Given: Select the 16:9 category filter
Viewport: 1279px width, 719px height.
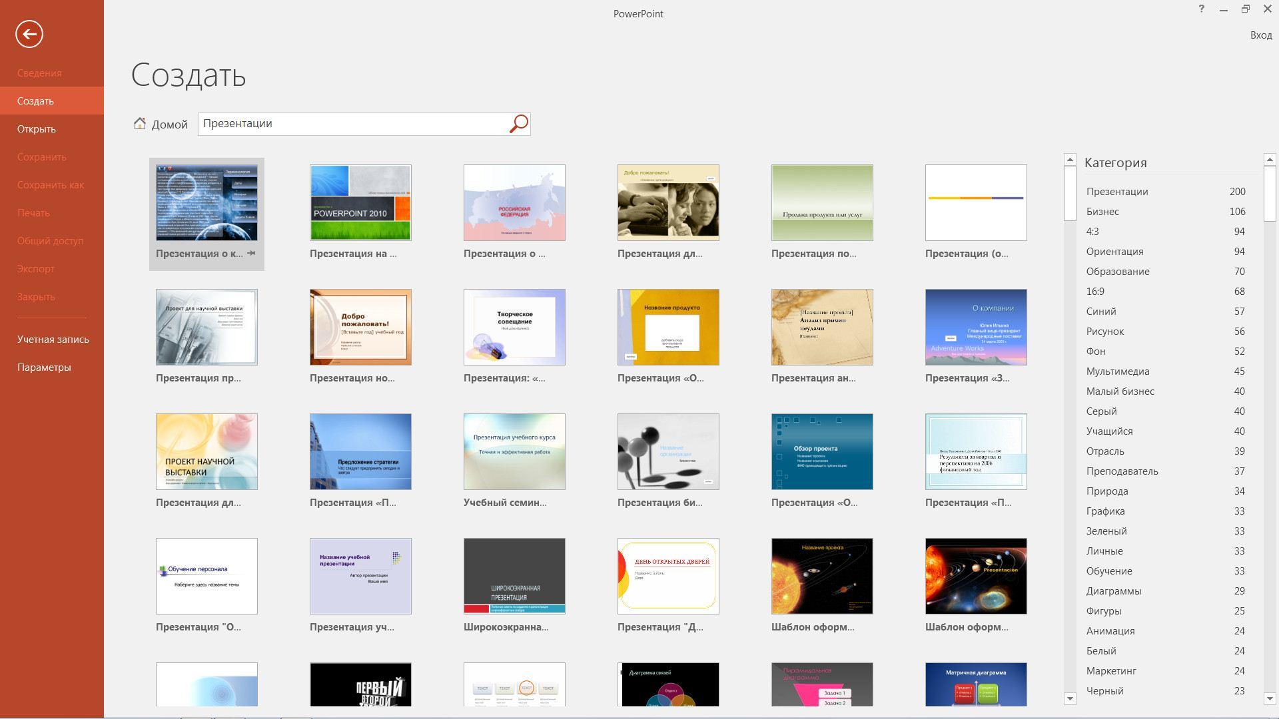Looking at the screenshot, I should click(1166, 292).
